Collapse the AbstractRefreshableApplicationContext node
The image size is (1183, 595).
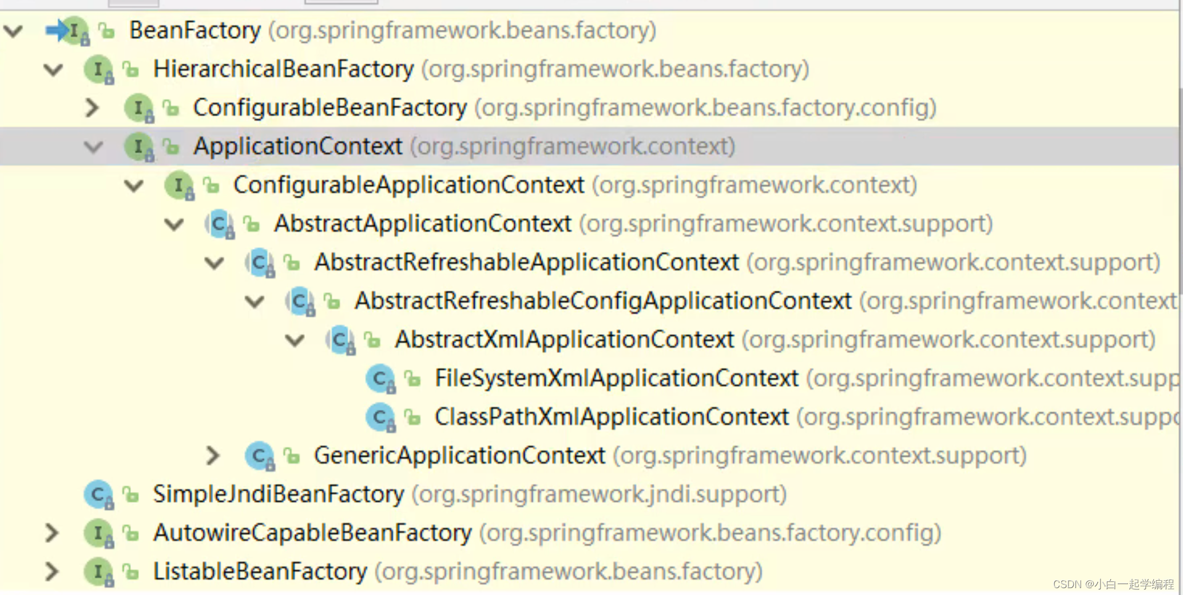click(x=215, y=263)
